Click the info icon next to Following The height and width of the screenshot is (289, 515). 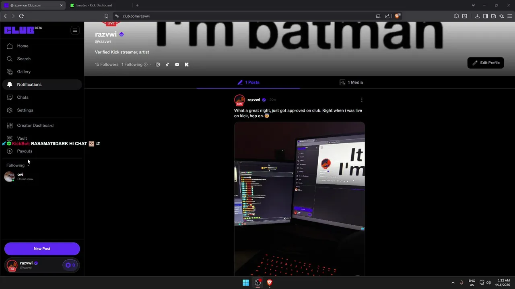pos(146,65)
